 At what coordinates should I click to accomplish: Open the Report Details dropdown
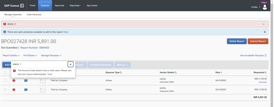pos(11,56)
